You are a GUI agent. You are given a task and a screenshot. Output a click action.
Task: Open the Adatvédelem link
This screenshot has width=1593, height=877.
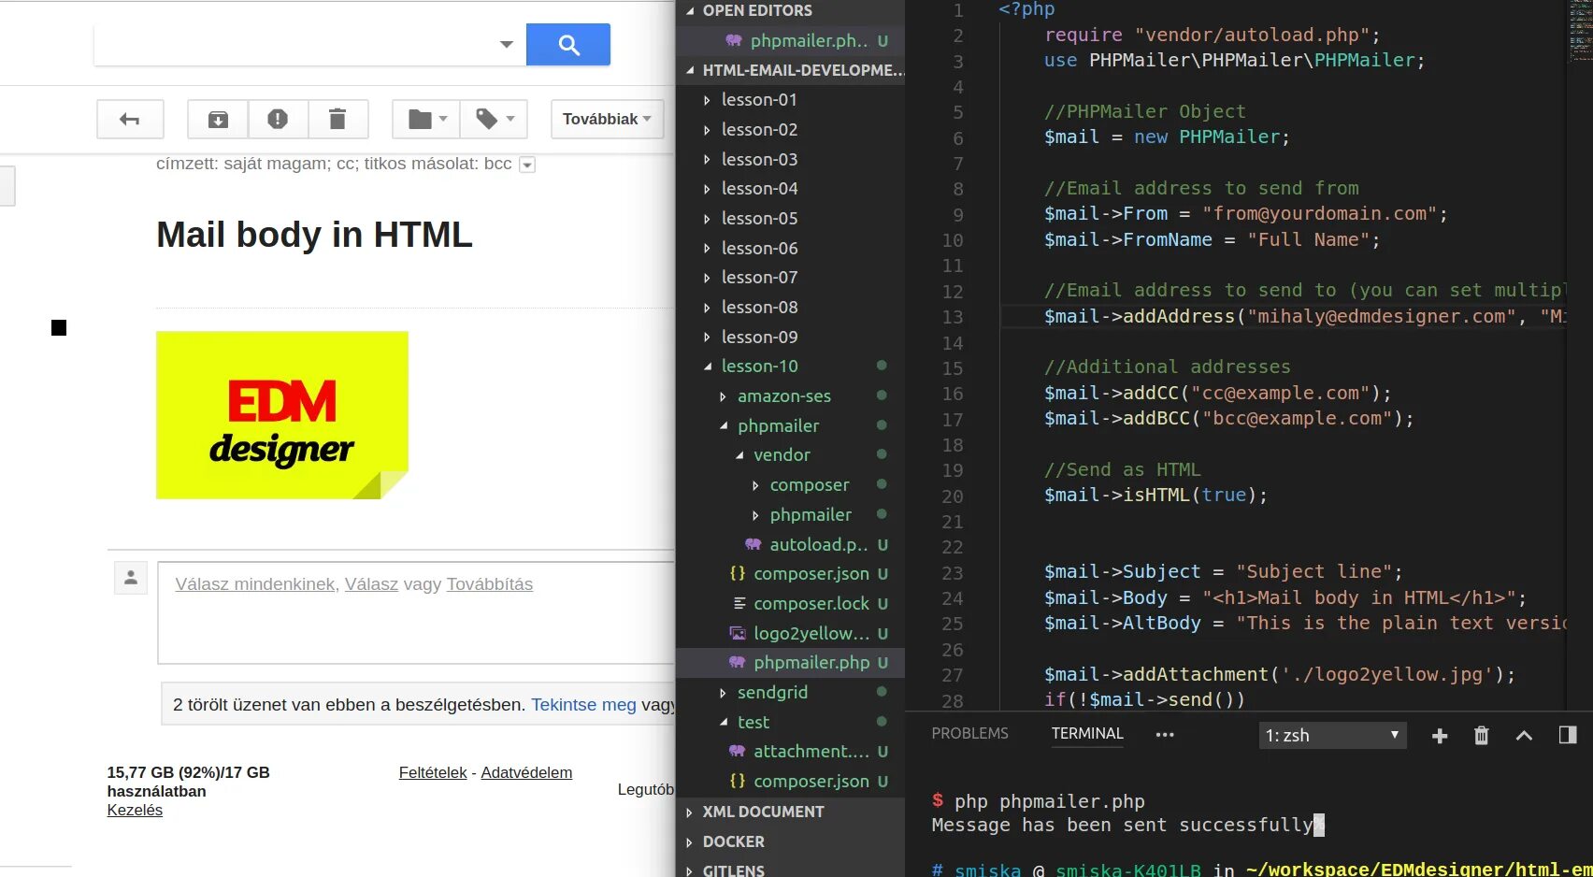[526, 773]
